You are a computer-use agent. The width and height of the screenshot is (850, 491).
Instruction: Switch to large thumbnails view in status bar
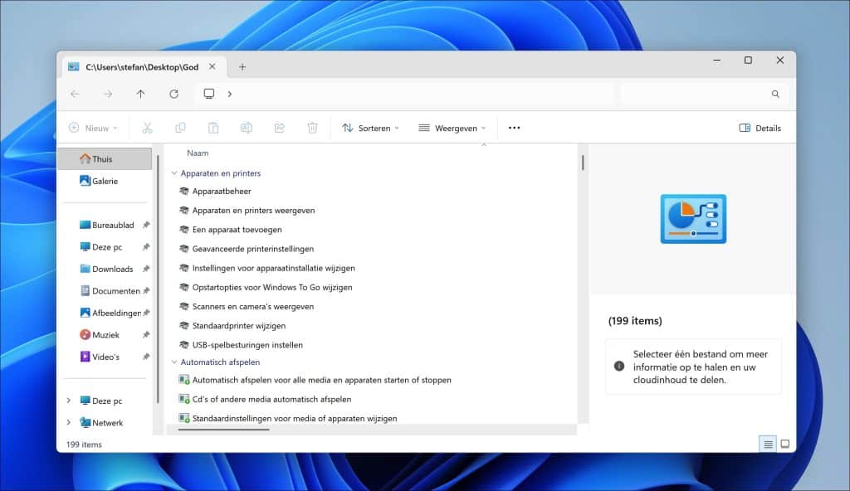784,445
